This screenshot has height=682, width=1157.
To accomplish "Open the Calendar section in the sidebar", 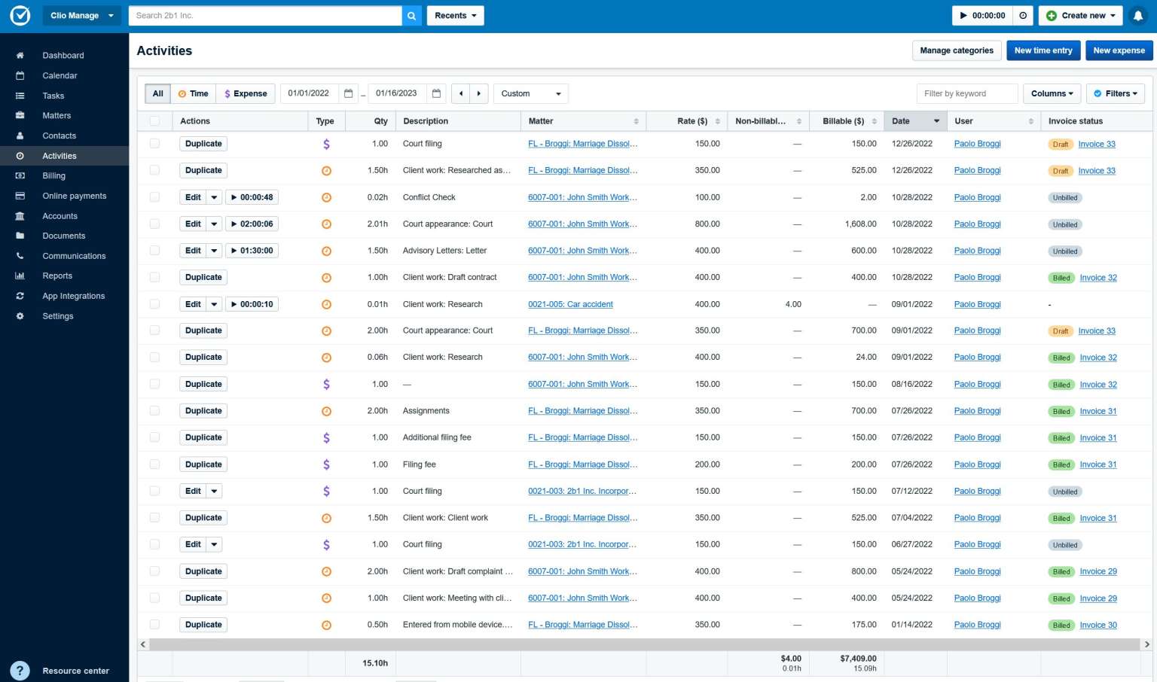I will coord(59,75).
